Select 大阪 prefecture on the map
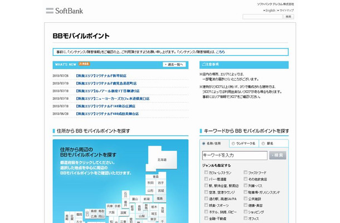Image resolution: width=340 pixels, height=223 pixels. 111,212
